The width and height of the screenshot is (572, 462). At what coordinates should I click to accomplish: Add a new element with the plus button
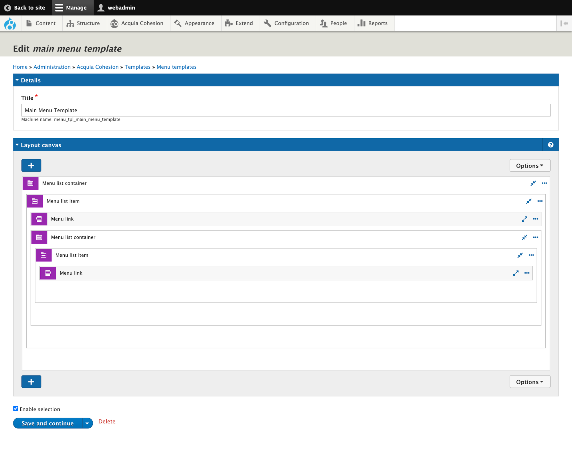(31, 165)
